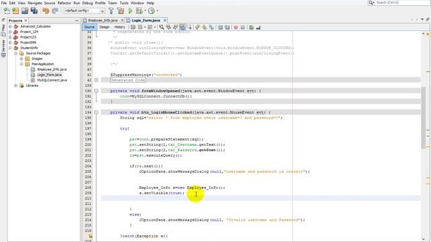Image resolution: width=431 pixels, height=242 pixels.
Task: Expand the Project123 node
Action: coord(10,37)
